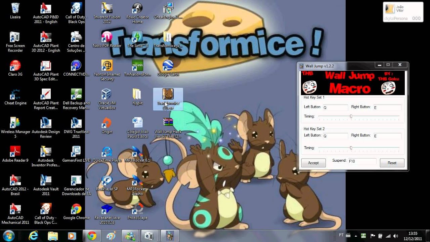
Task: Select the CheatEngine61 installer icon
Action: 168,11
